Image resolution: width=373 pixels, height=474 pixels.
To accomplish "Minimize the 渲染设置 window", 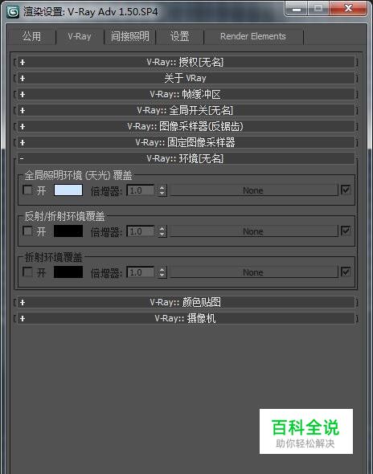I will 297,9.
